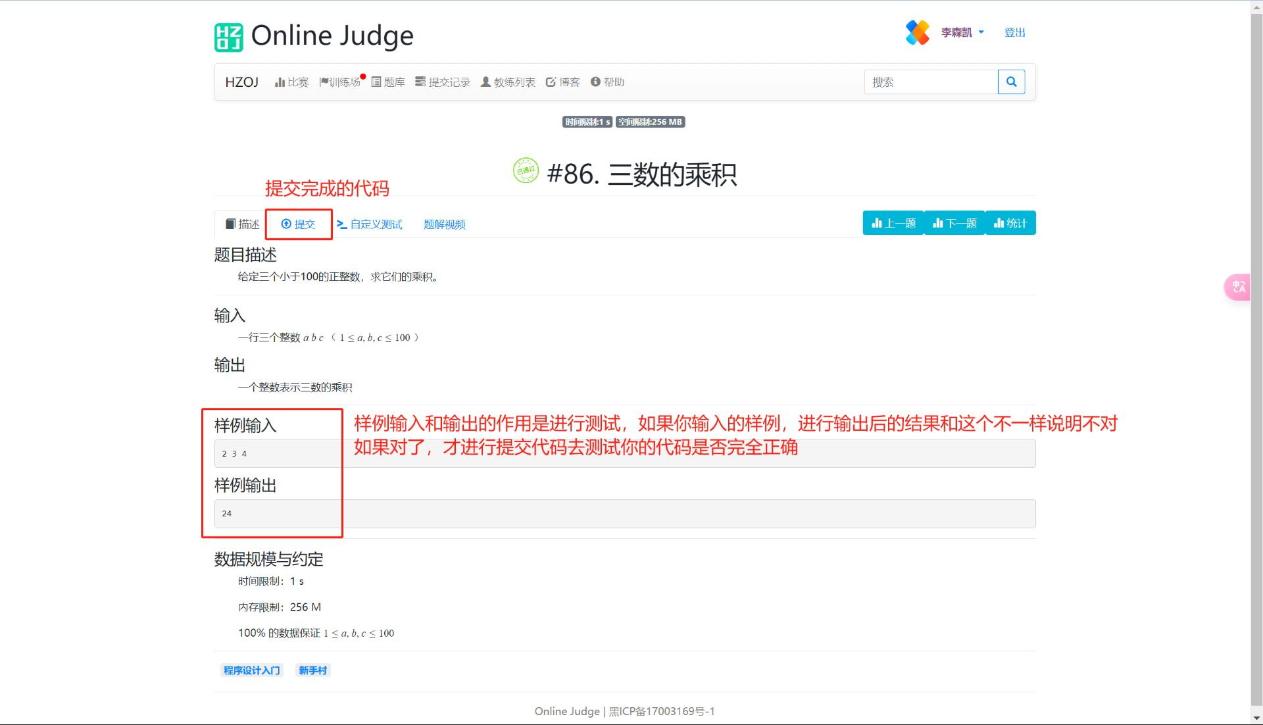Click the 程序设计入门 tag
1263x725 pixels.
click(x=252, y=670)
